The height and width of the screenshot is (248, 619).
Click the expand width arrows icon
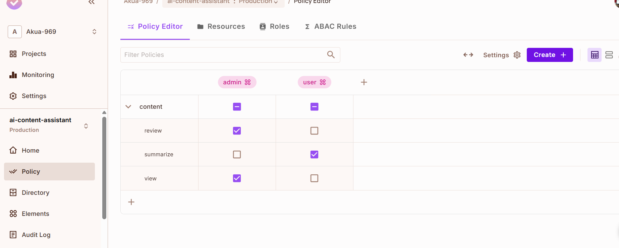(468, 55)
